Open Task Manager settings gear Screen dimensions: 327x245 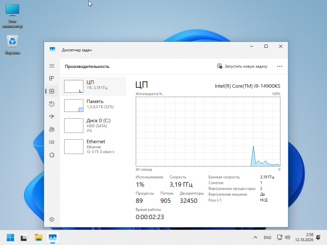point(52,219)
